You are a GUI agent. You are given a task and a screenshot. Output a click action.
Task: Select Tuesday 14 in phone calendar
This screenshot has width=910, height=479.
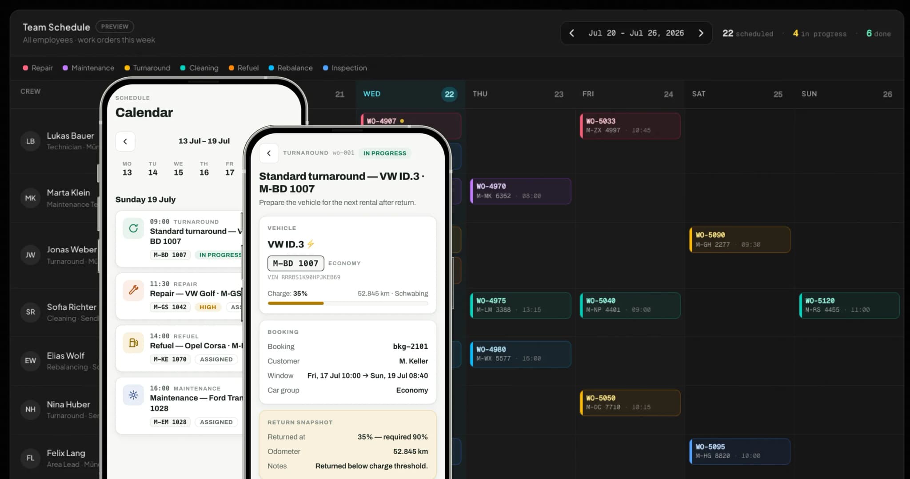point(153,169)
